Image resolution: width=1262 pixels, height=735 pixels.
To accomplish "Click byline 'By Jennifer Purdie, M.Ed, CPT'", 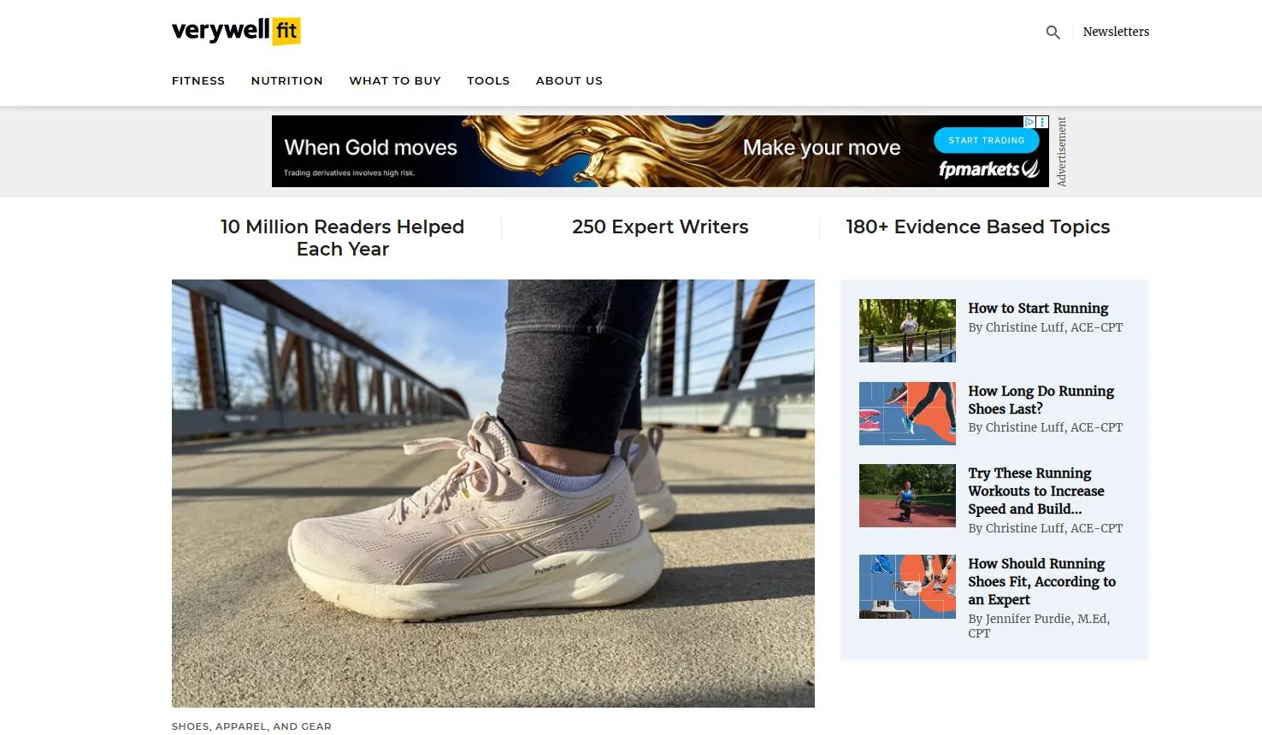I will pos(1039,626).
